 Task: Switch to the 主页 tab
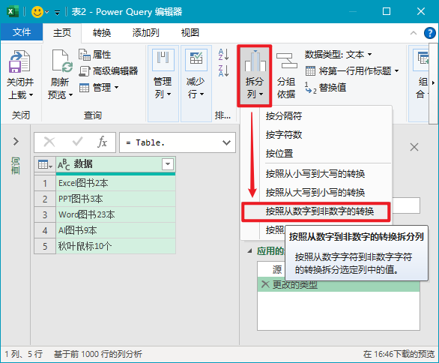point(62,32)
